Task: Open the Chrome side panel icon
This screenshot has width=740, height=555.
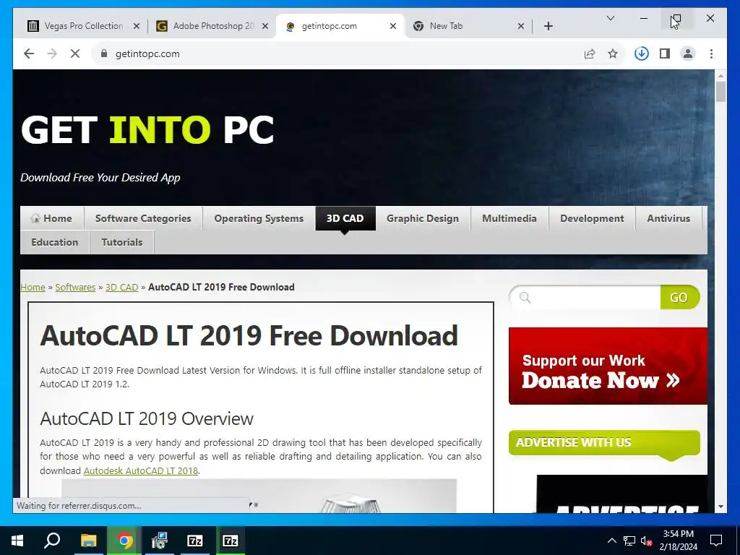Action: 665,53
